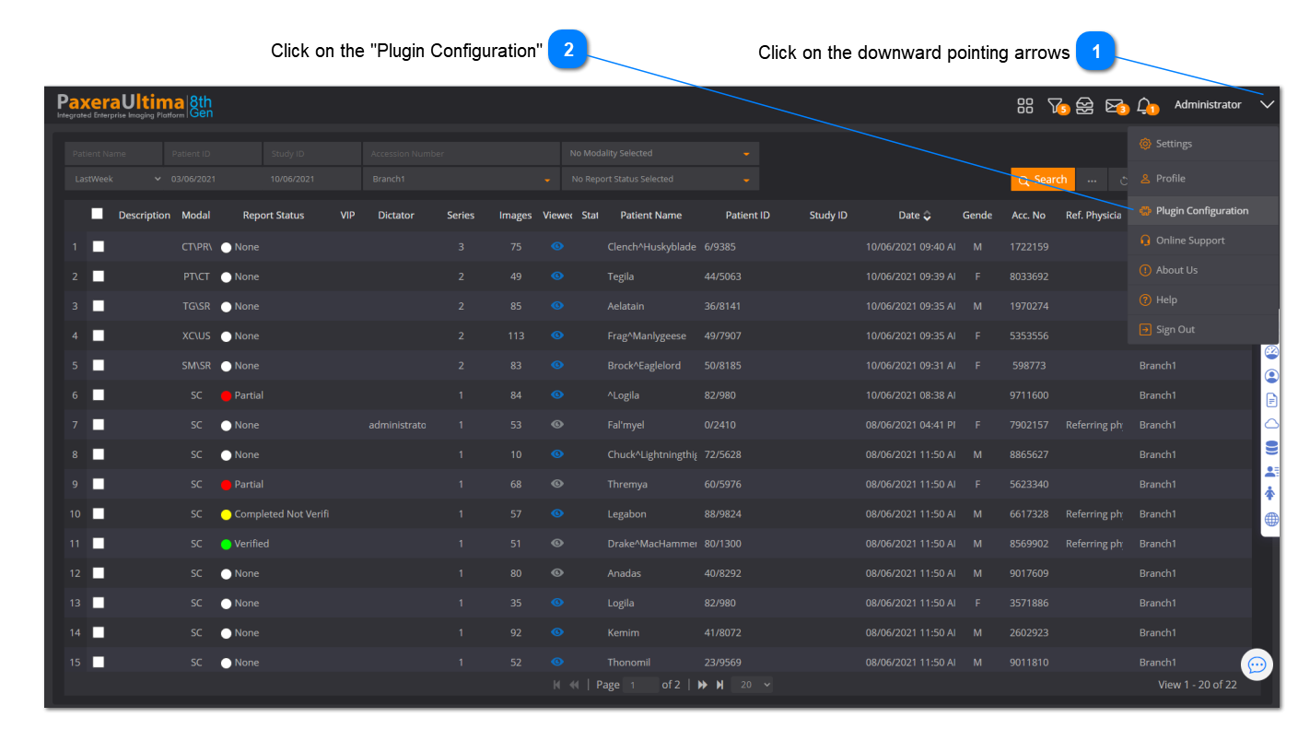Tick the select-all checkbox in table header

click(98, 214)
